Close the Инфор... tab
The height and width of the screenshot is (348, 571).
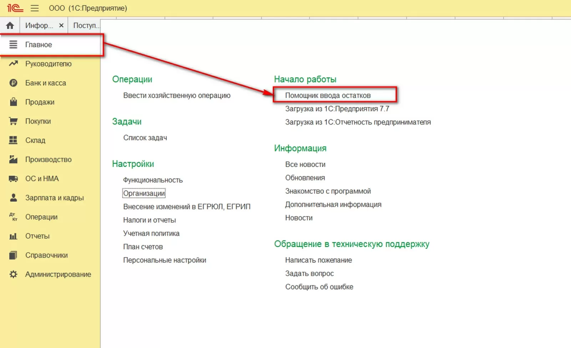point(61,25)
